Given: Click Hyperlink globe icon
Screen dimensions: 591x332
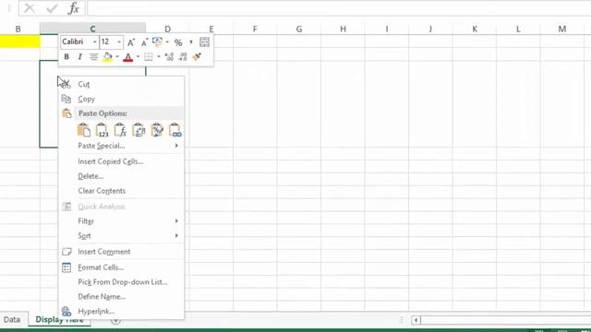Looking at the screenshot, I should [x=66, y=312].
